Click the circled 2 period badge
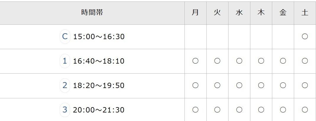The image size is (316, 121). click(65, 86)
